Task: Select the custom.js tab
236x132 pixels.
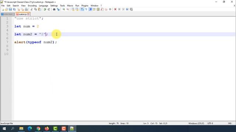Action: pyautogui.click(x=22, y=14)
